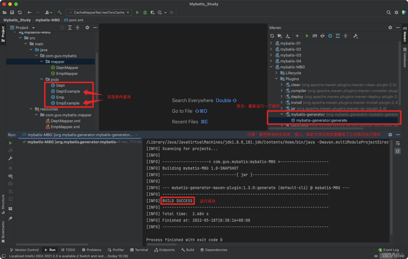The height and width of the screenshot is (259, 408).
Task: Collapse the pojo package folder
Action: tap(41, 79)
